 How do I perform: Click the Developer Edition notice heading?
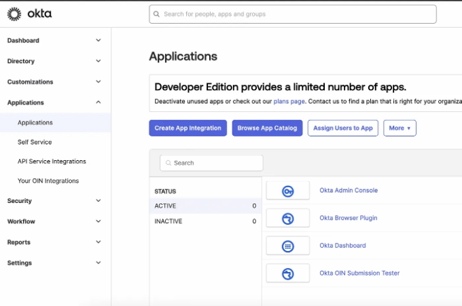tap(280, 87)
